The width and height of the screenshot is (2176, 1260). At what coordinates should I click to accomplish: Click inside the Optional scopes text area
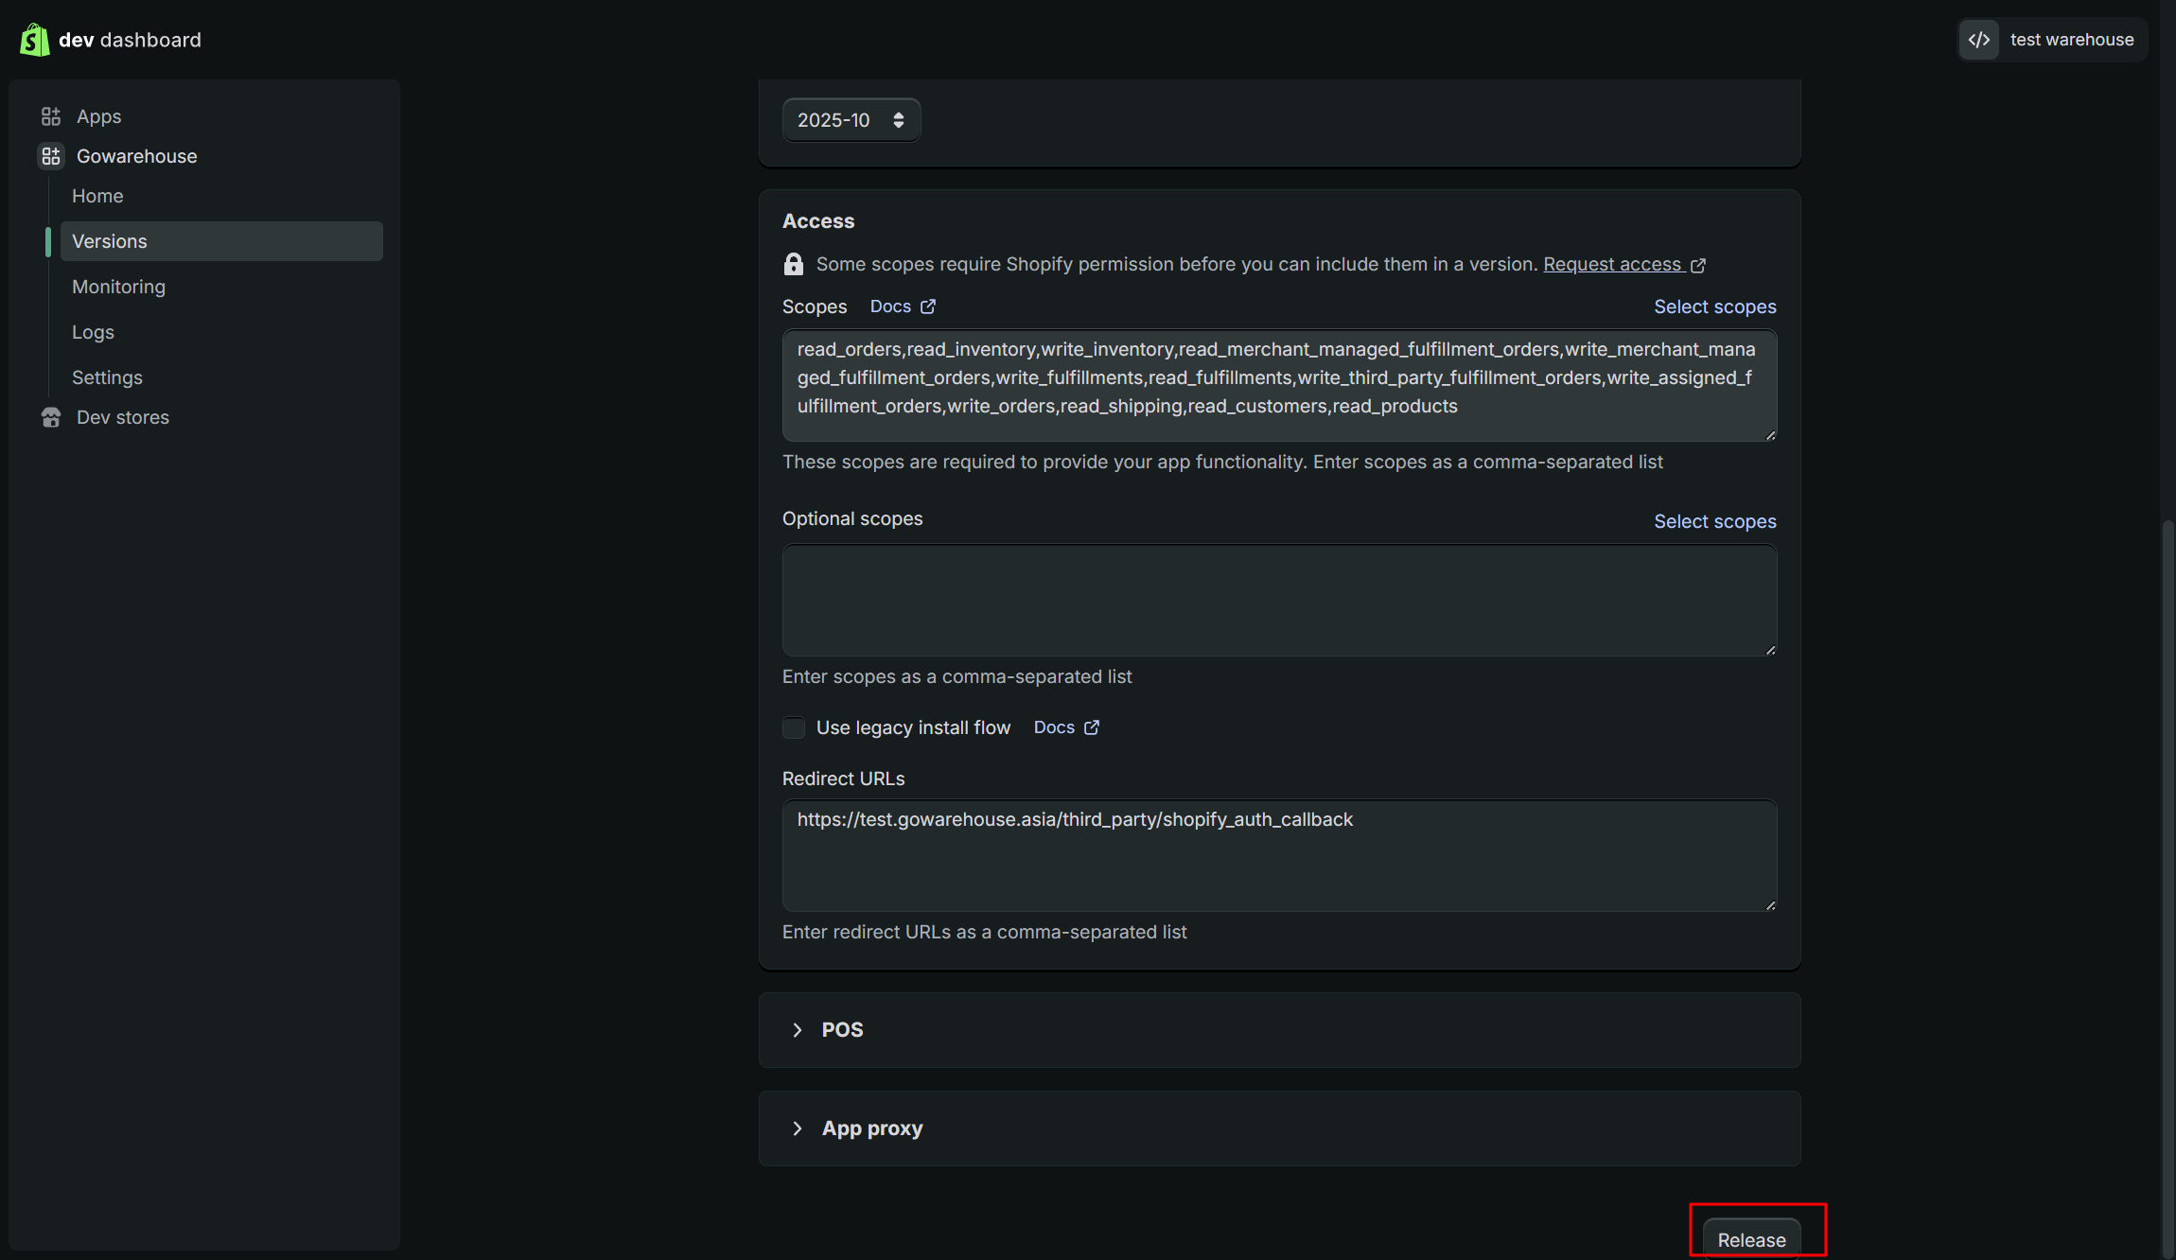coord(1278,600)
